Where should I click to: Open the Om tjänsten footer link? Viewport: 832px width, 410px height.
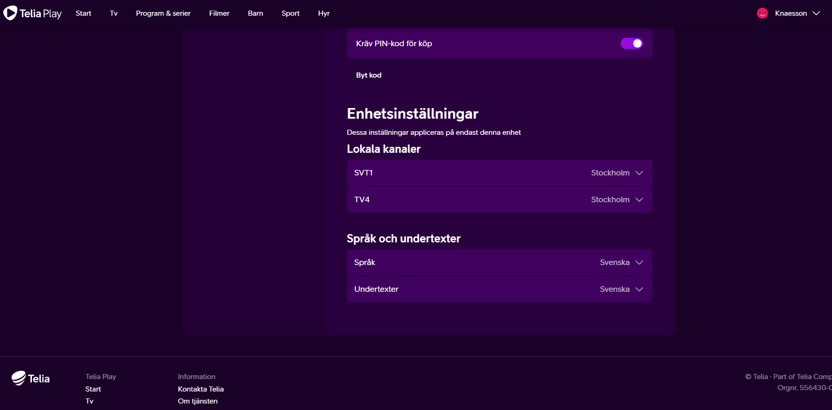pos(197,401)
